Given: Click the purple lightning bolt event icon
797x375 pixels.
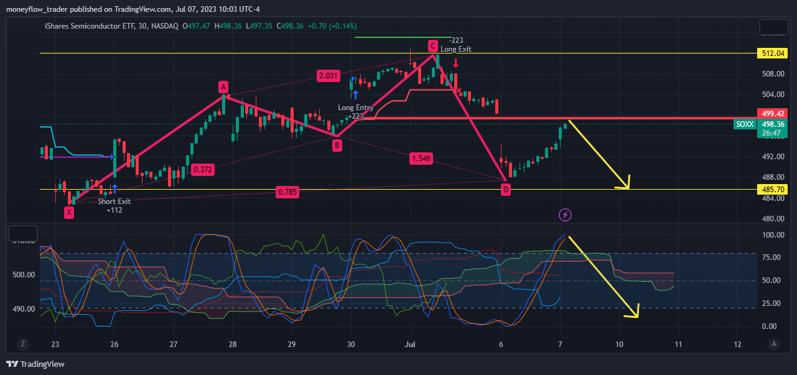Looking at the screenshot, I should (565, 215).
